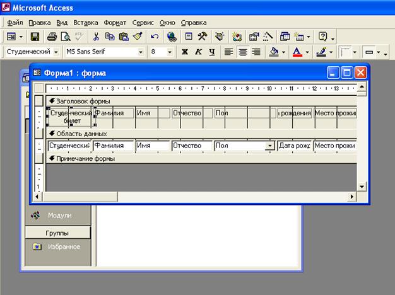Save the form with the floppy icon
Screen dimensions: 395x295
point(35,37)
